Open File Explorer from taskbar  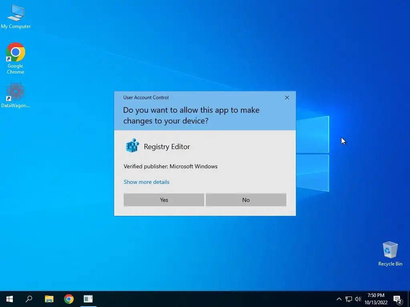49,299
